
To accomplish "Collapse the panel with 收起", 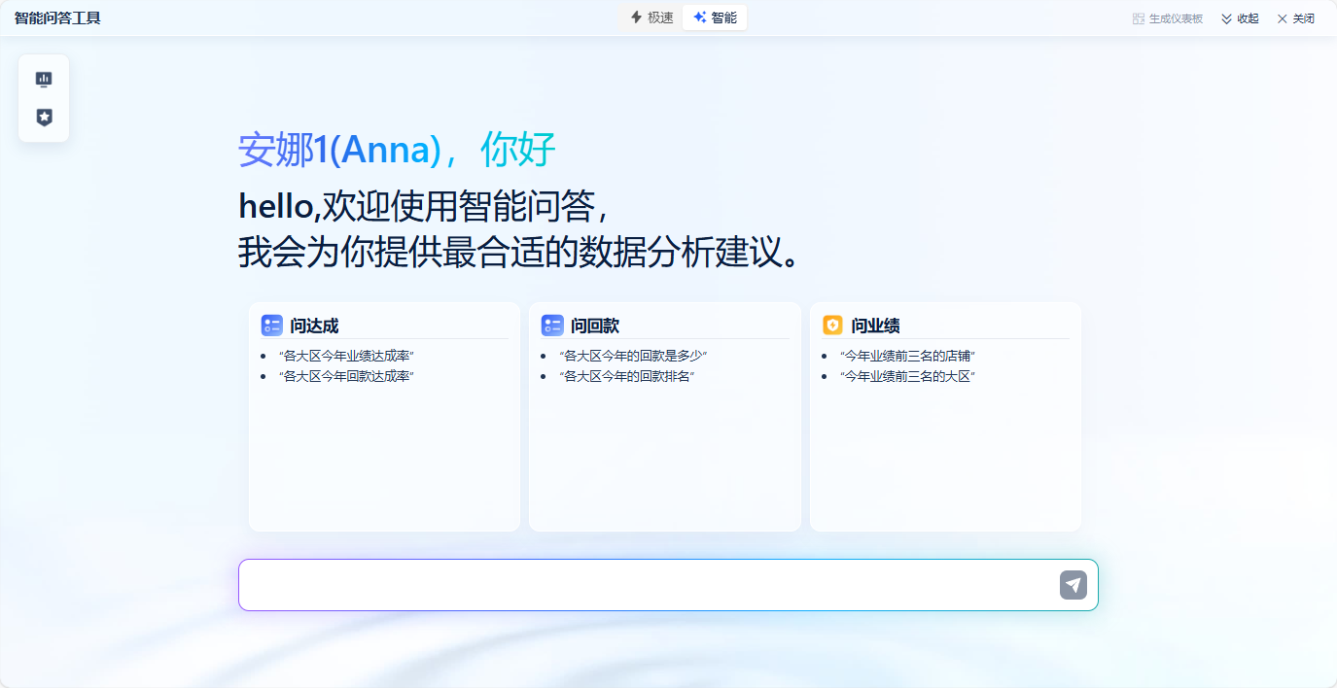I will pyautogui.click(x=1240, y=18).
